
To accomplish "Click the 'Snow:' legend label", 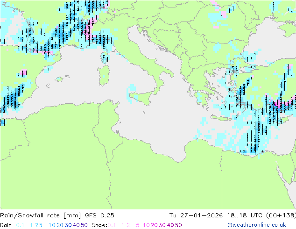I will click(99, 225).
